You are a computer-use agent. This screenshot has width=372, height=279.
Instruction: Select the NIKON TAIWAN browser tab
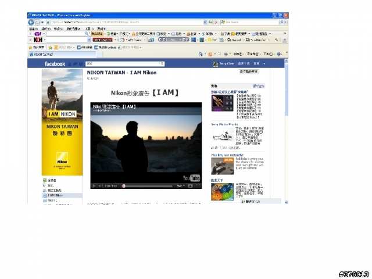click(62, 54)
